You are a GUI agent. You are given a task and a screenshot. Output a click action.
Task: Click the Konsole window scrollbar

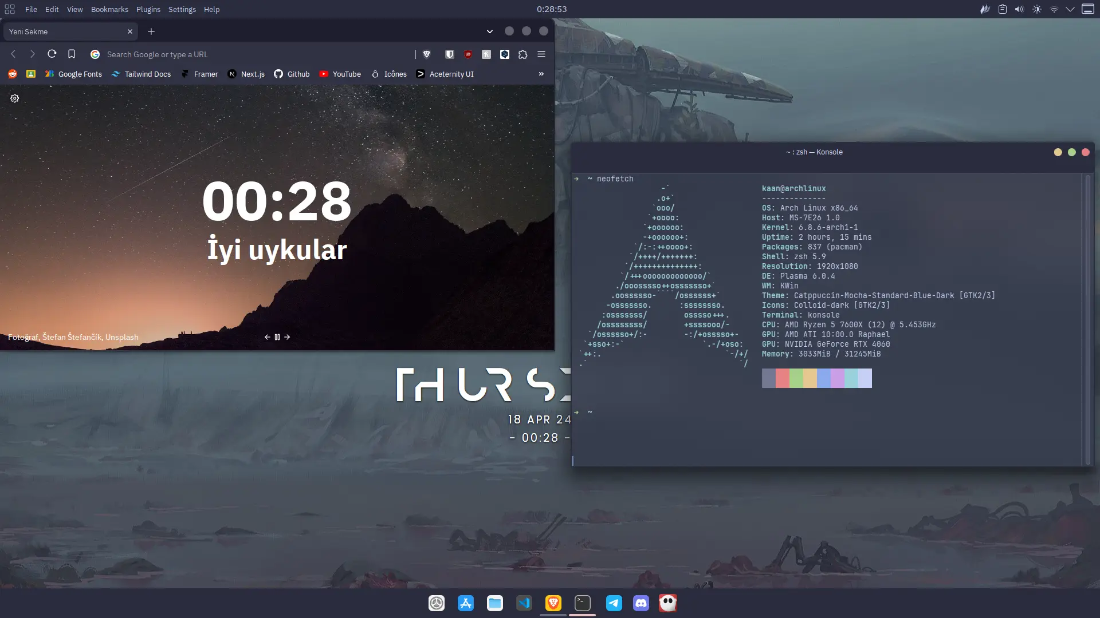coord(1087,319)
